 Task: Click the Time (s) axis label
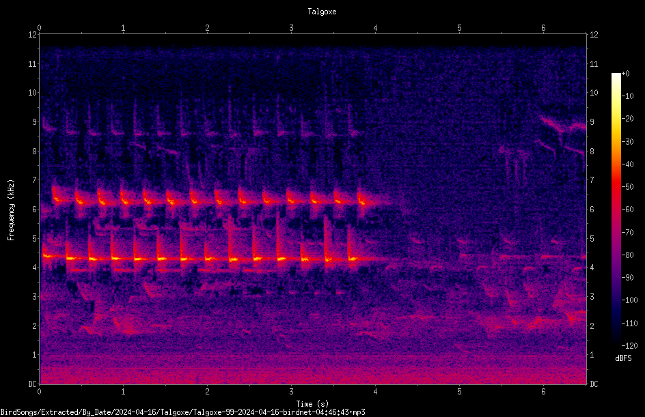click(312, 404)
